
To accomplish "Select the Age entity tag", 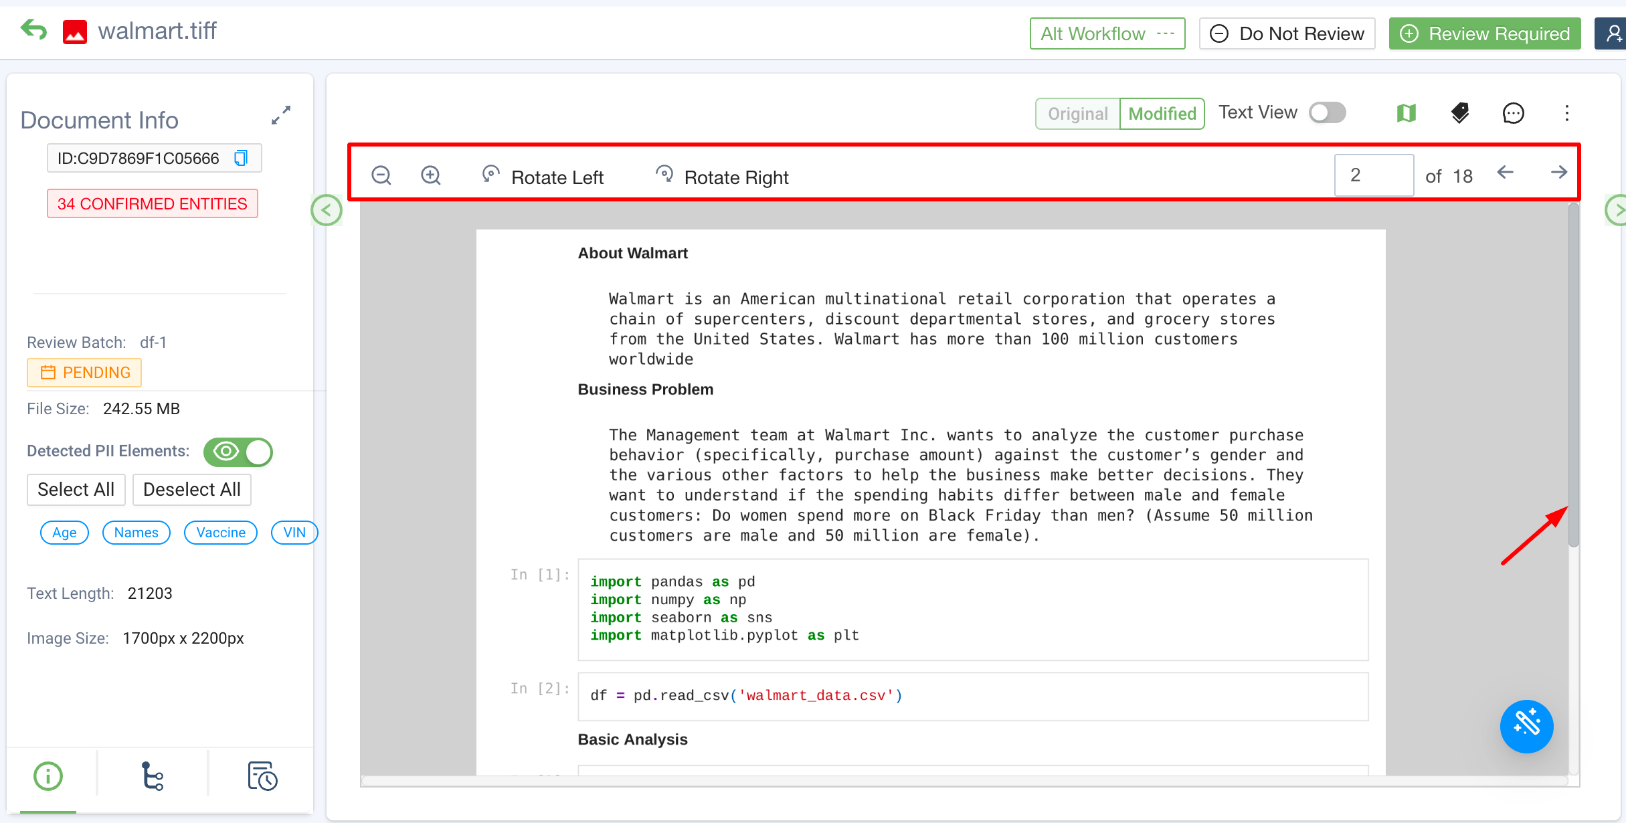I will click(x=65, y=533).
